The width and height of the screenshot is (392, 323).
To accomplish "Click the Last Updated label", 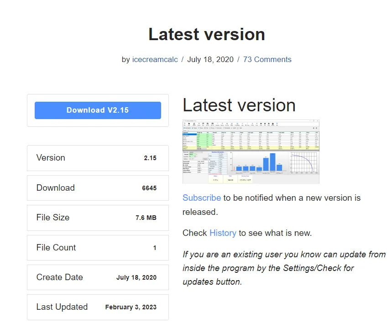I will pyautogui.click(x=62, y=307).
